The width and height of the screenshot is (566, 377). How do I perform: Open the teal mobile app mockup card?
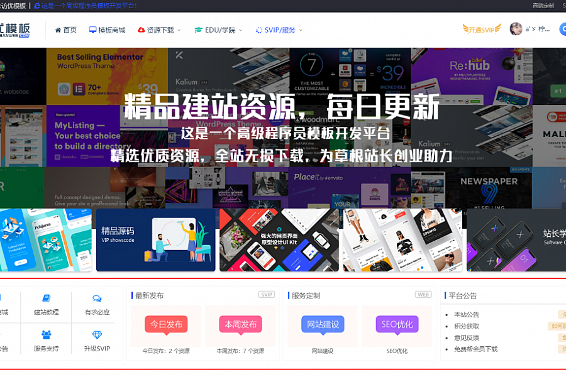46,240
